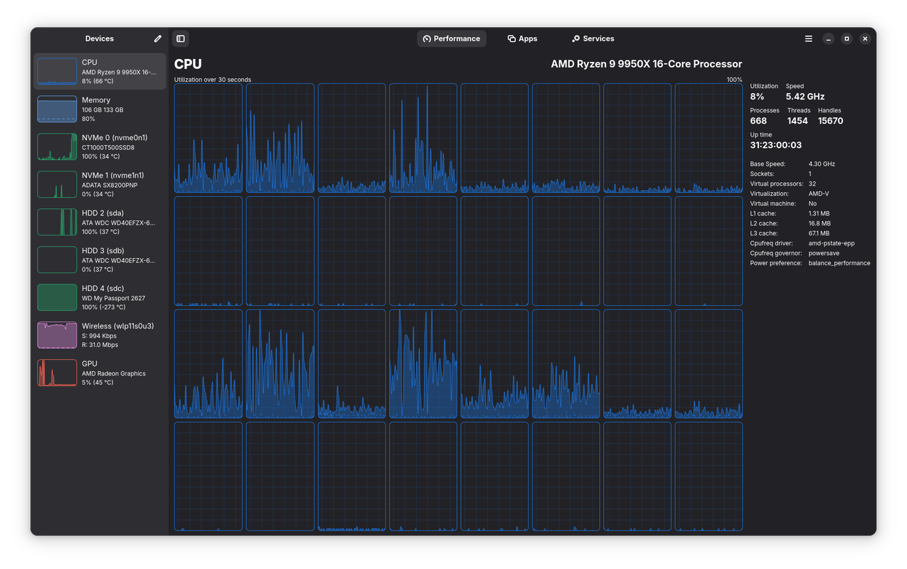907x569 pixels.
Task: Open the hamburger main menu
Action: (x=809, y=38)
